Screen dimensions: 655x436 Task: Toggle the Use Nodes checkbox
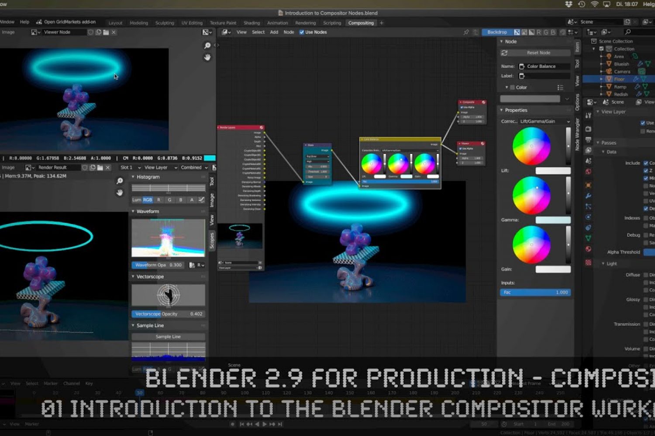click(x=302, y=32)
